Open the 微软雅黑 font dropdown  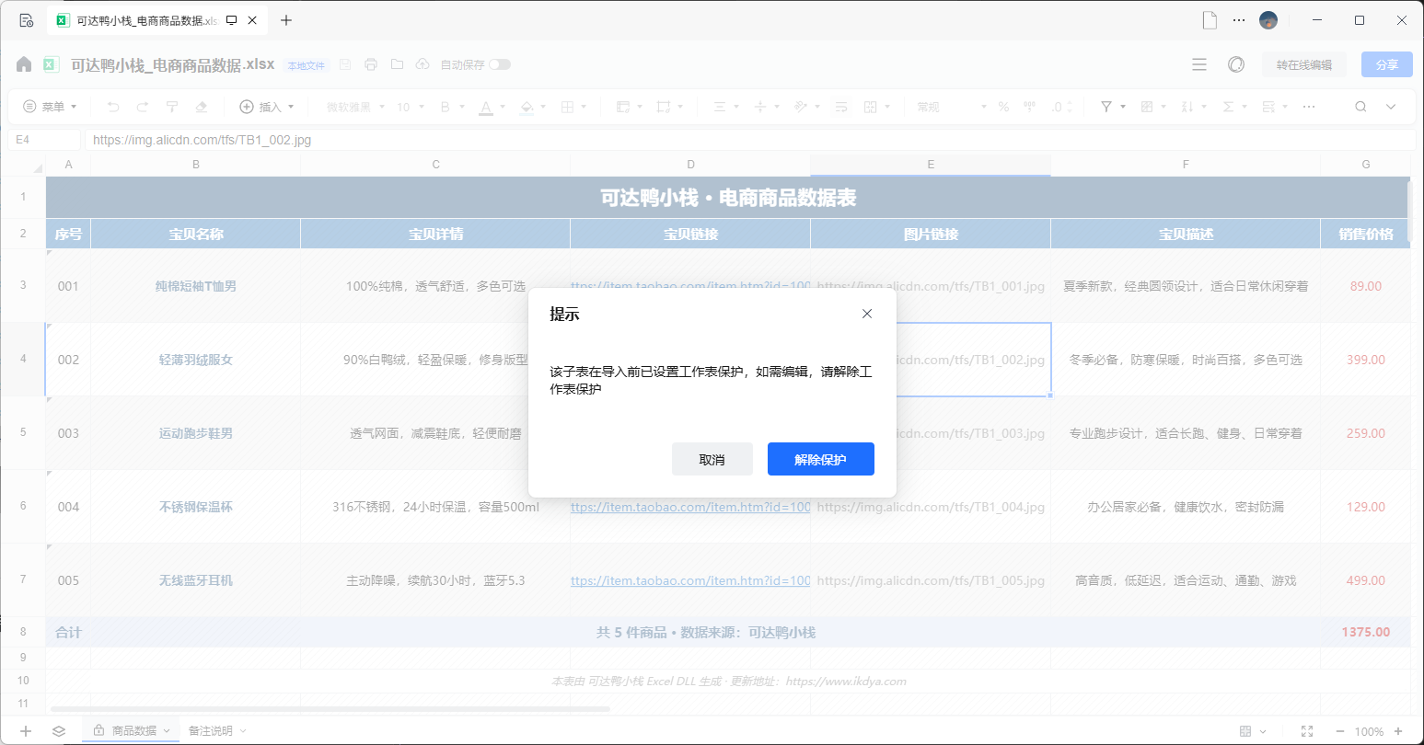(x=356, y=107)
